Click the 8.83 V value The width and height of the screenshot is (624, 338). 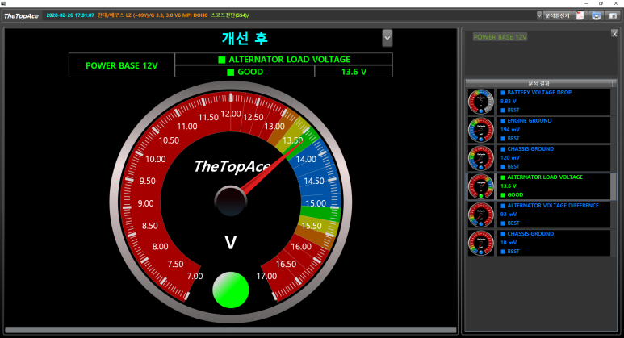click(509, 102)
